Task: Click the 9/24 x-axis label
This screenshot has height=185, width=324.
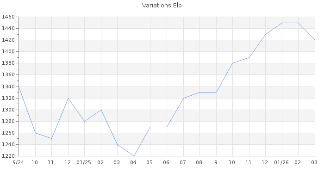Action: coord(19,163)
